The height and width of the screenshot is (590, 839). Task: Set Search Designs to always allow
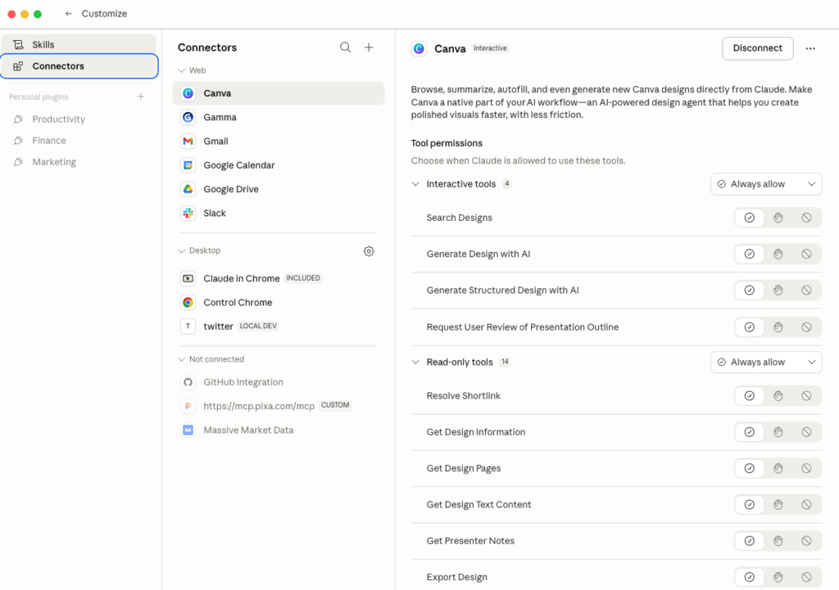(x=749, y=218)
